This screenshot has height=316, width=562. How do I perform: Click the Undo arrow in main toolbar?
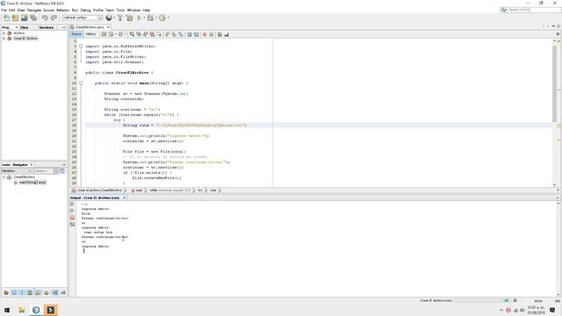[45, 18]
